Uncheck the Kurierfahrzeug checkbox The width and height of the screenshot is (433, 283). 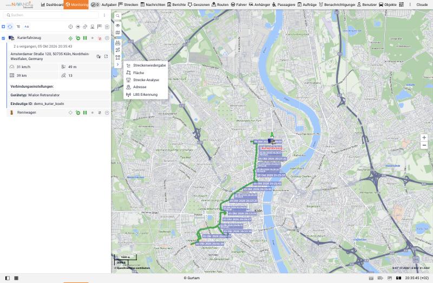3,38
